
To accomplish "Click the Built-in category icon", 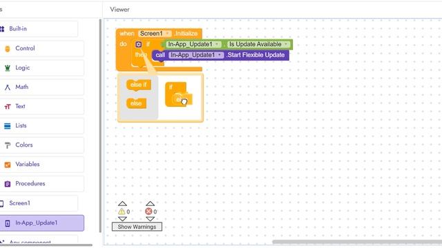I will click(x=2, y=29).
